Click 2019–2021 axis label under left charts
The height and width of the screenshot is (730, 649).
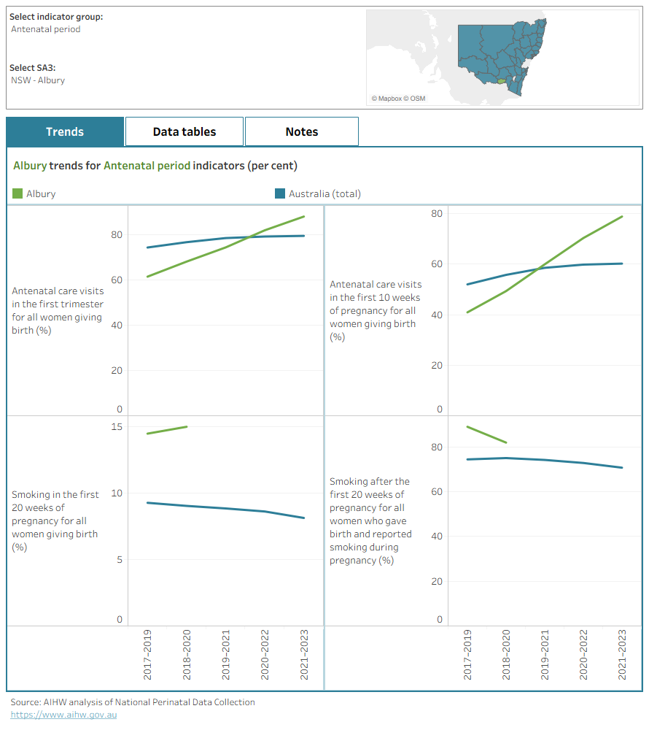(x=225, y=655)
